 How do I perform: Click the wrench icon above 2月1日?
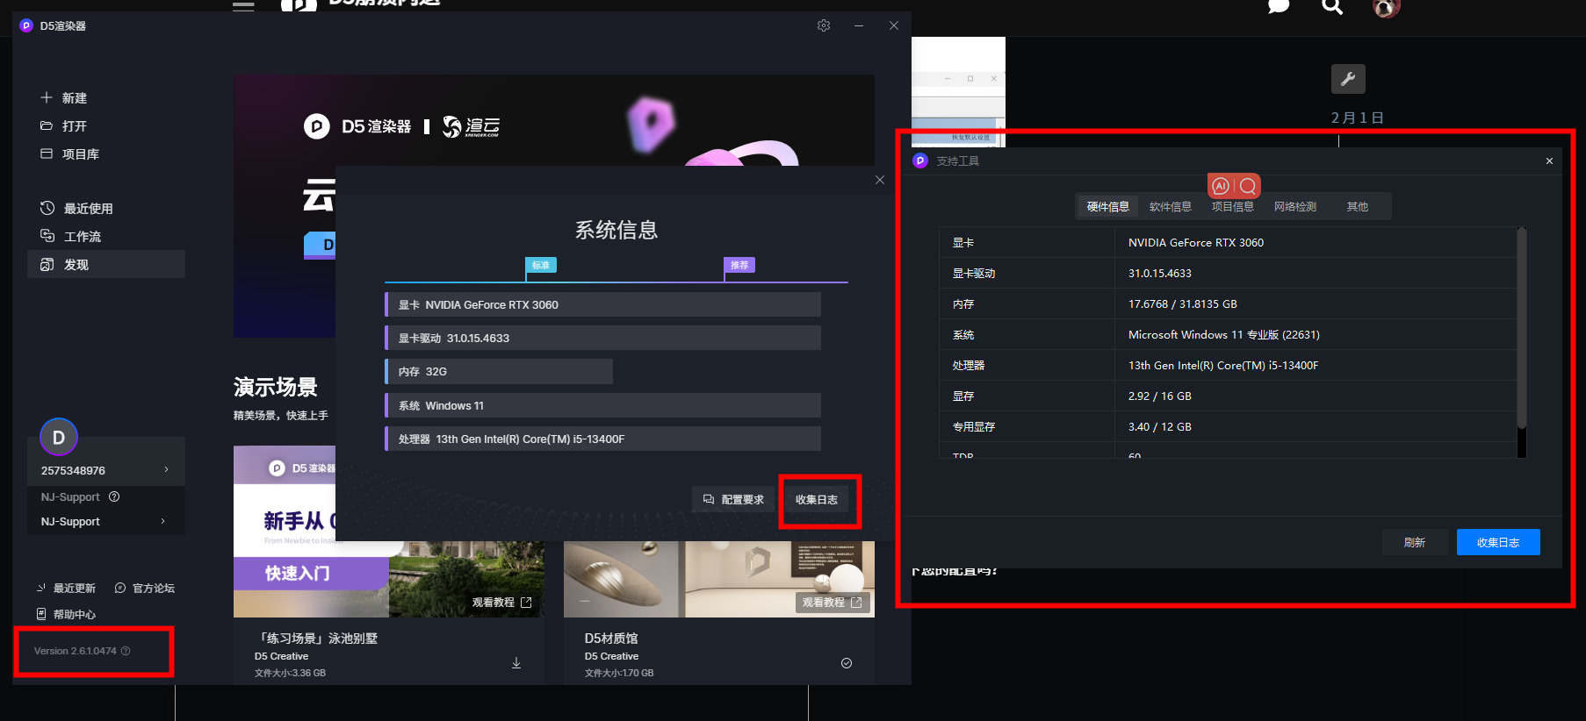(x=1348, y=79)
